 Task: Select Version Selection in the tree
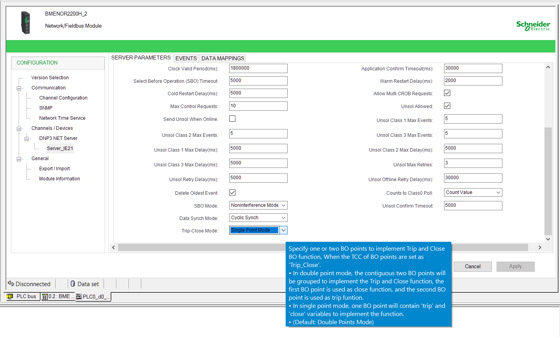point(50,78)
